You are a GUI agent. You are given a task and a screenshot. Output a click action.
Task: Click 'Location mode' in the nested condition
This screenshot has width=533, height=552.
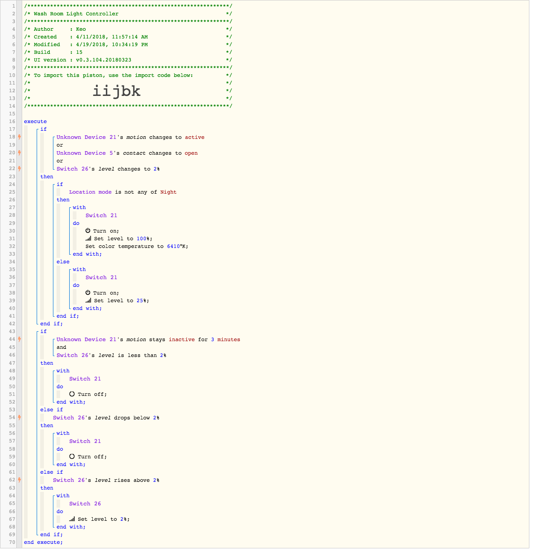pyautogui.click(x=90, y=192)
